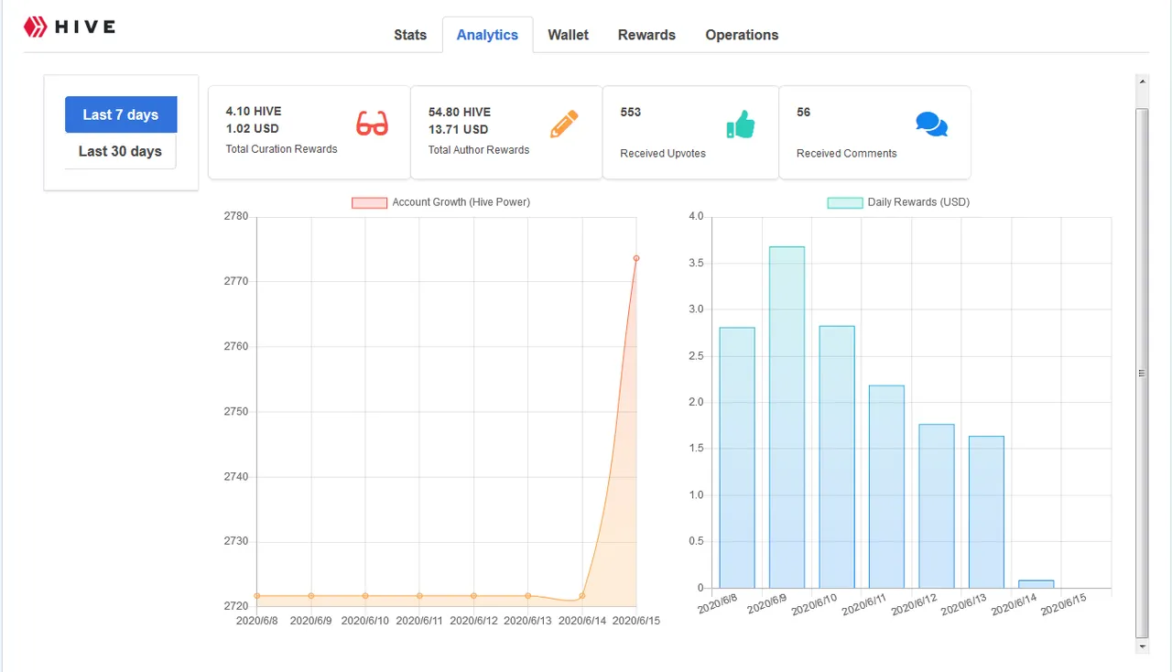Click the Account Growth (Hive Power) legend text
The image size is (1172, 672).
(461, 202)
